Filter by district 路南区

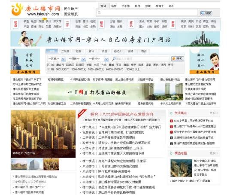pyautogui.click(x=80, y=65)
